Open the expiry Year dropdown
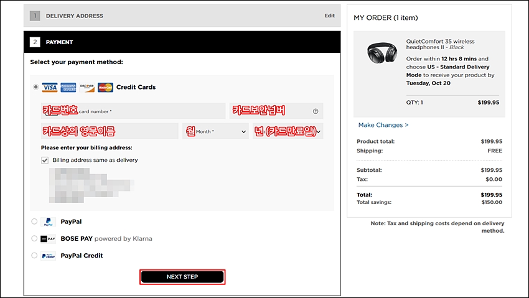This screenshot has height=298, width=529. tap(288, 131)
